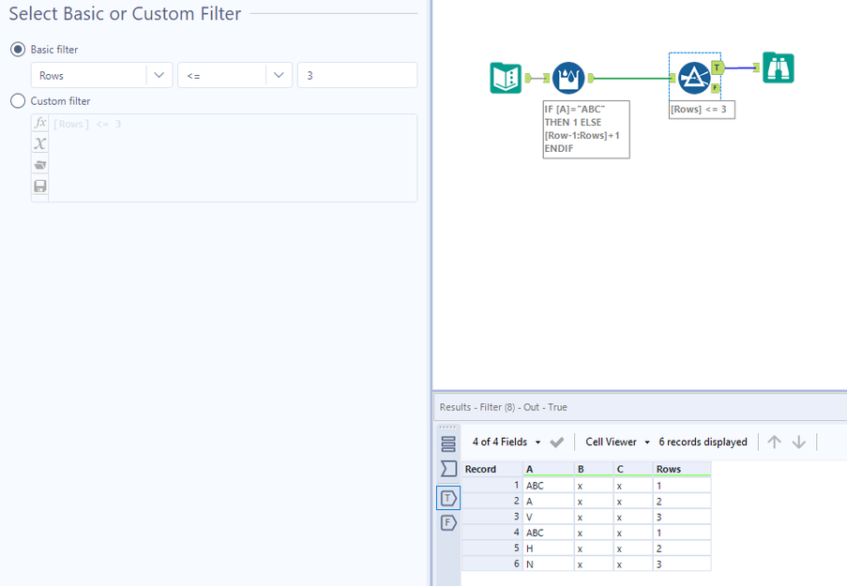The height and width of the screenshot is (586, 847).
Task: Click cell V in record 3
Action: click(549, 517)
